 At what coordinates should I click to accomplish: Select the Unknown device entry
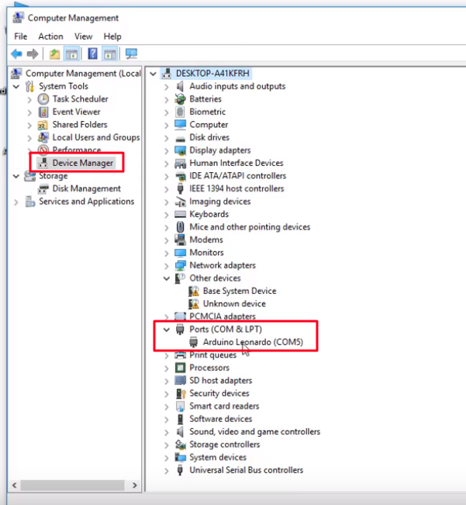[234, 304]
